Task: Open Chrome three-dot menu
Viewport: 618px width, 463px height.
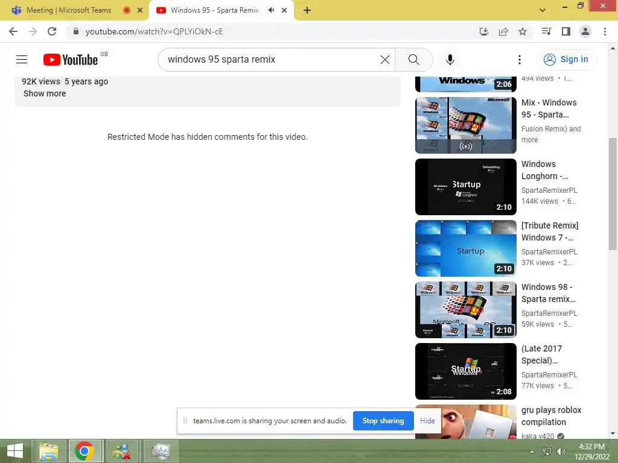Action: pyautogui.click(x=605, y=31)
